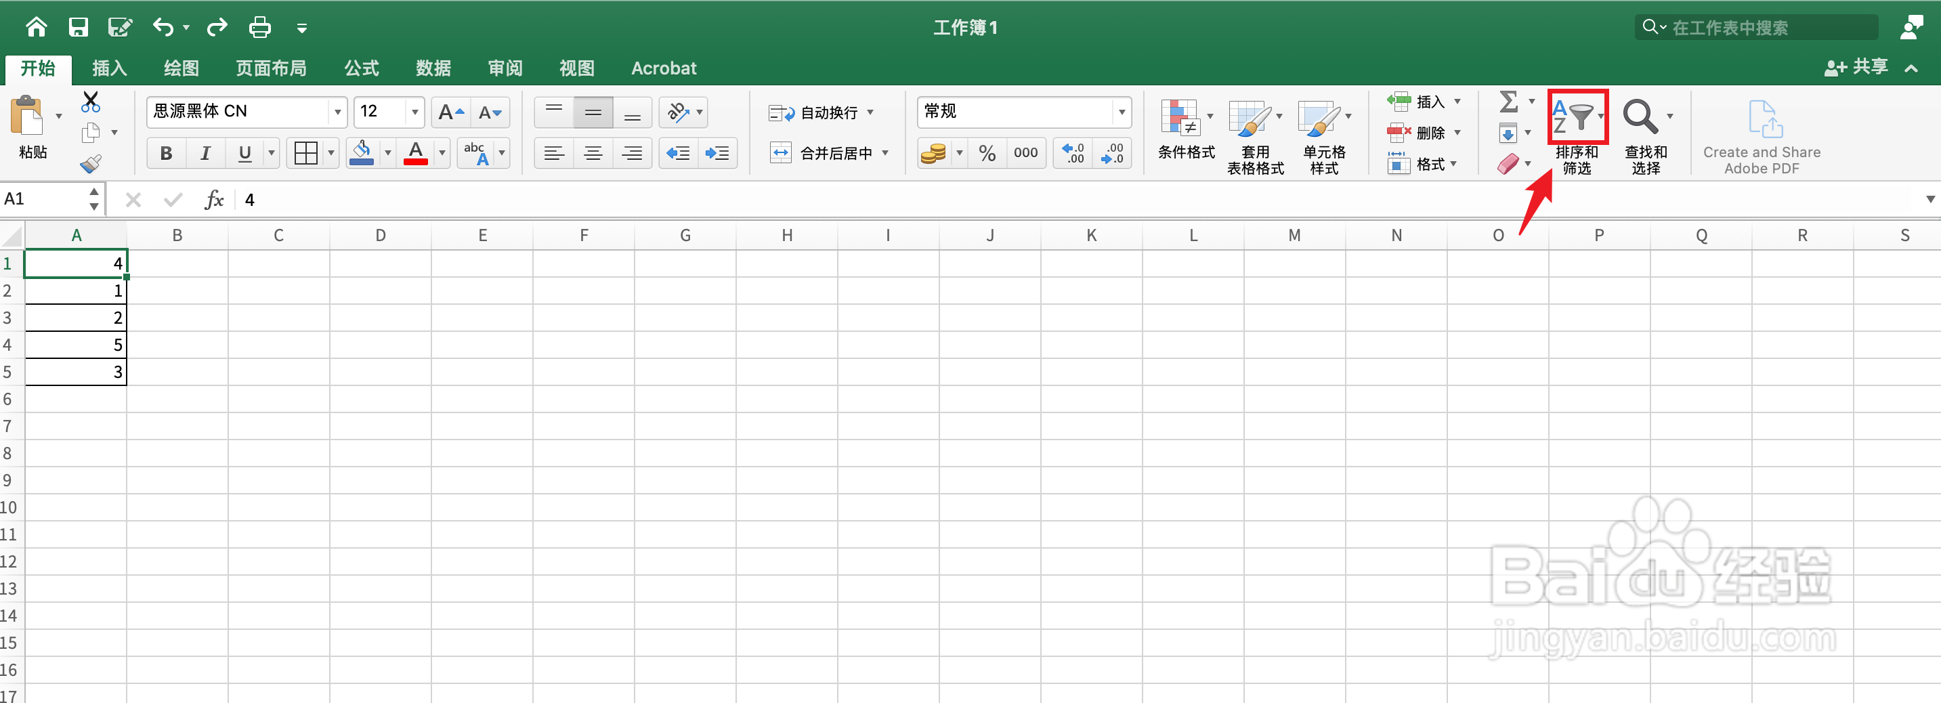Decrease indent of cell content

pos(678,153)
